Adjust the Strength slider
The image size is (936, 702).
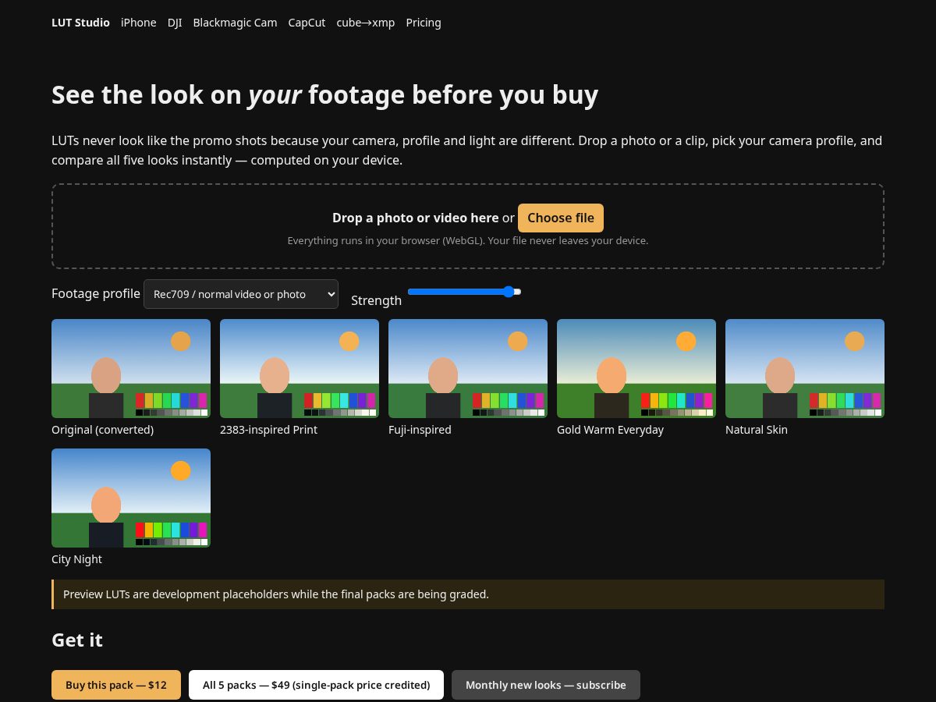464,292
